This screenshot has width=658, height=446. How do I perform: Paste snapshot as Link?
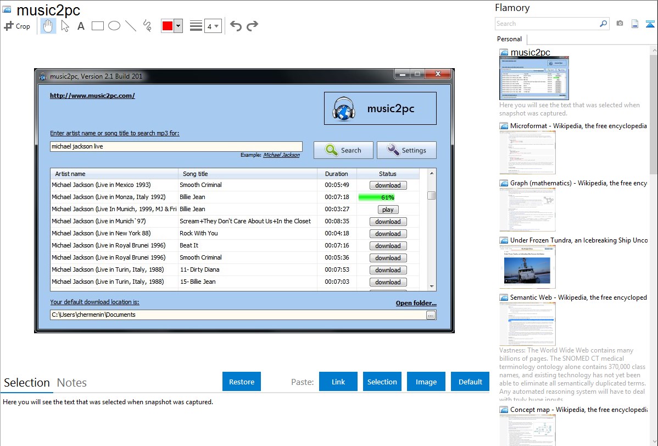[x=338, y=382]
